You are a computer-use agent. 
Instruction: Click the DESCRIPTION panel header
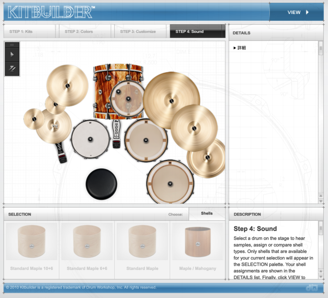coord(276,214)
